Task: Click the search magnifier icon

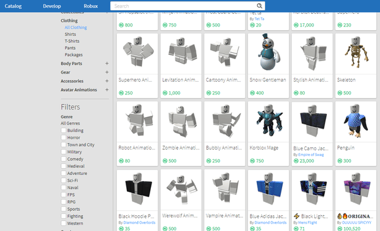Action: click(259, 6)
